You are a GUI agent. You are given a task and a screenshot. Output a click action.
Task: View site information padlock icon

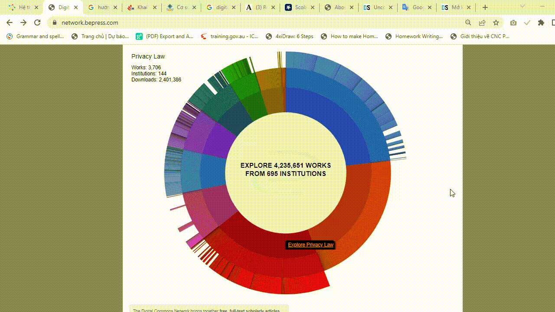55,23
